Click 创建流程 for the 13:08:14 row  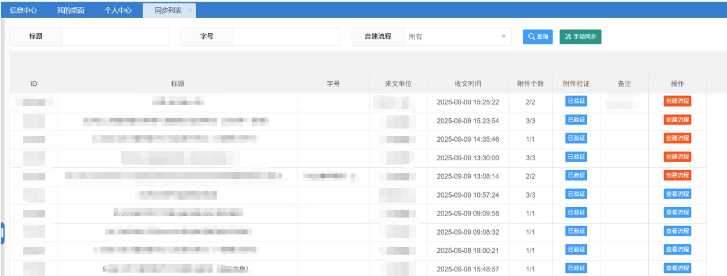point(677,175)
